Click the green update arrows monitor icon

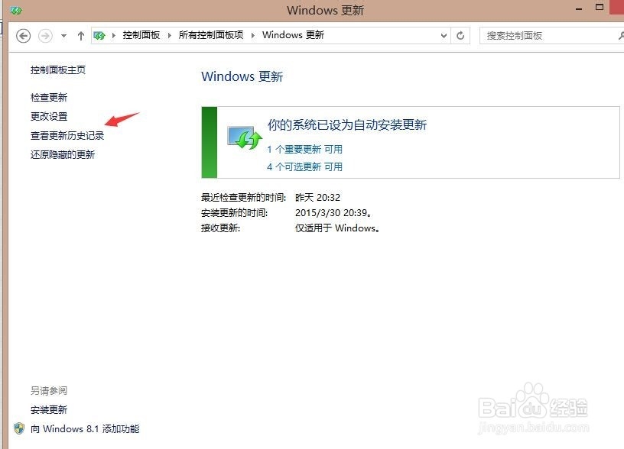(245, 137)
